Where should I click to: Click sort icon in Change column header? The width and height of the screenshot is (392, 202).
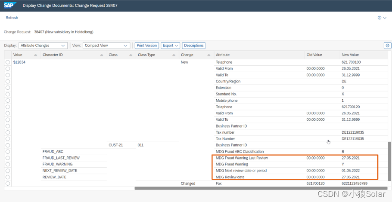click(209, 55)
